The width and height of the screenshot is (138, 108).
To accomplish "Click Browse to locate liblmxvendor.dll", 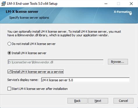I will [x=118, y=62].
